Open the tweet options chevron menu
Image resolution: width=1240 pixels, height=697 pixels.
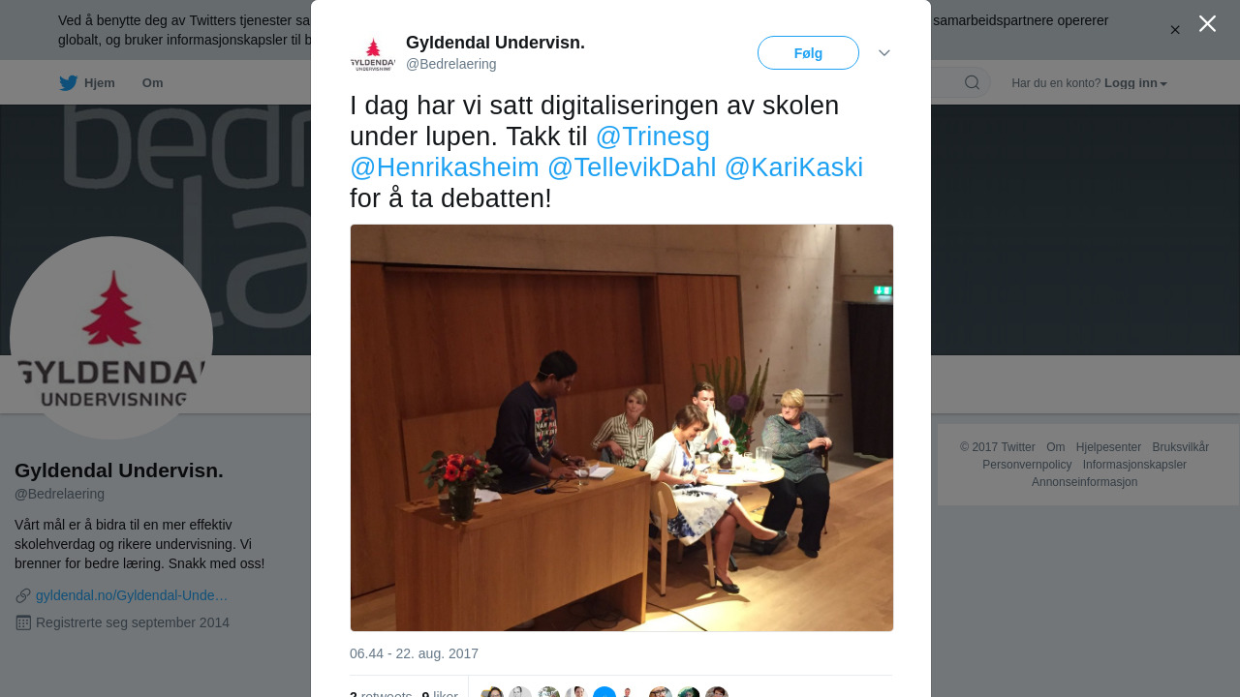click(884, 52)
